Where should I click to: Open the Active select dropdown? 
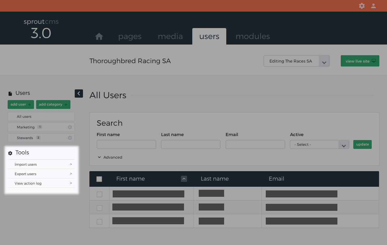click(319, 145)
